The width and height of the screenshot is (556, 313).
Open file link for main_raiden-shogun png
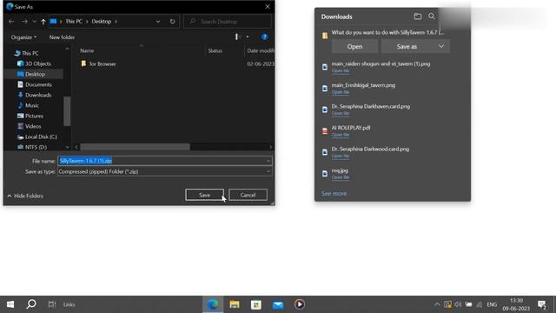(x=341, y=71)
